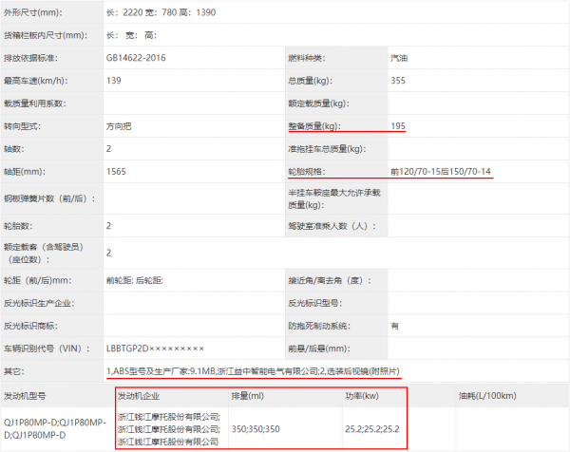Click the 排放依据标准 label
The image size is (570, 452).
click(x=30, y=58)
